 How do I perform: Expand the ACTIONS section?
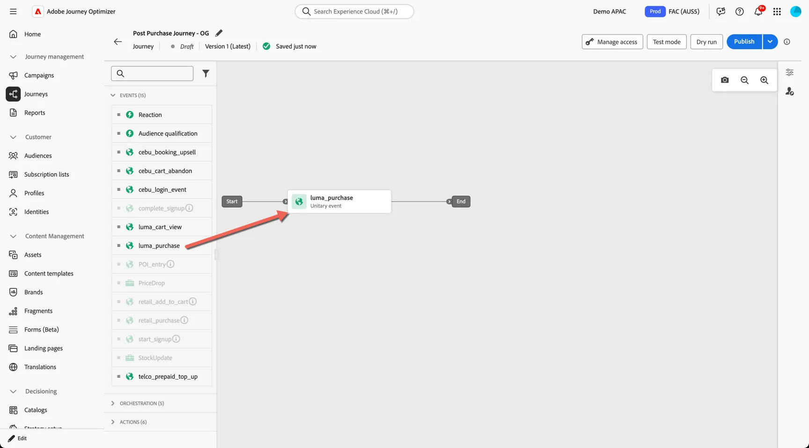click(113, 422)
